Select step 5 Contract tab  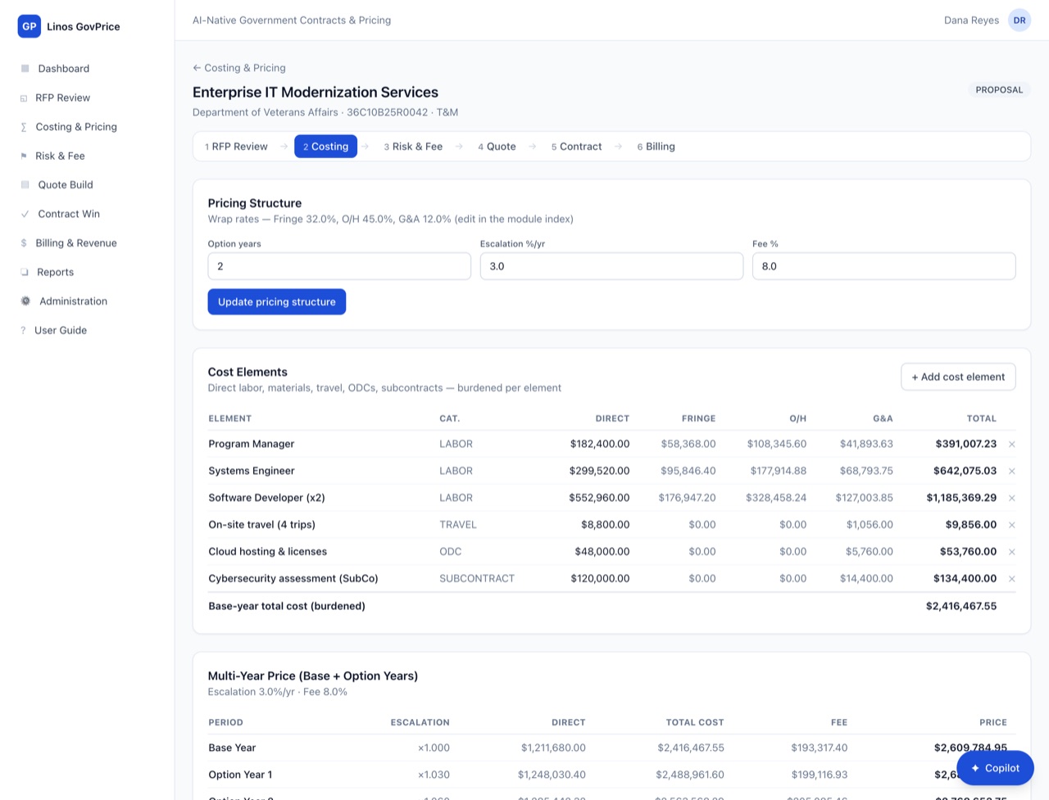tap(576, 147)
